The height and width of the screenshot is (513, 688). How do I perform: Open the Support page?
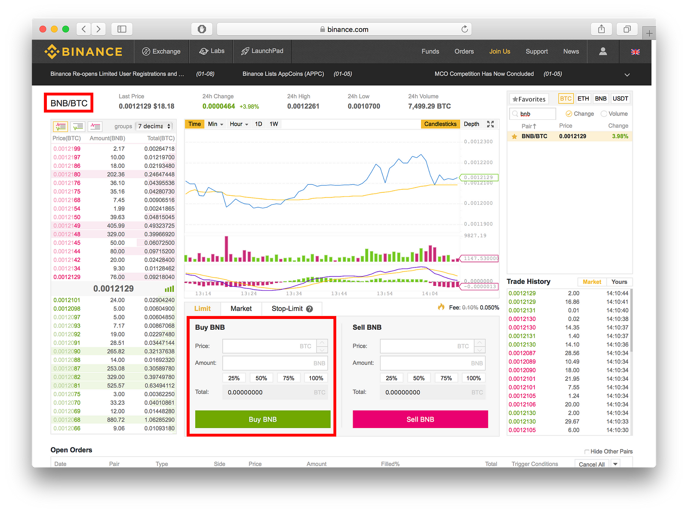click(x=537, y=52)
